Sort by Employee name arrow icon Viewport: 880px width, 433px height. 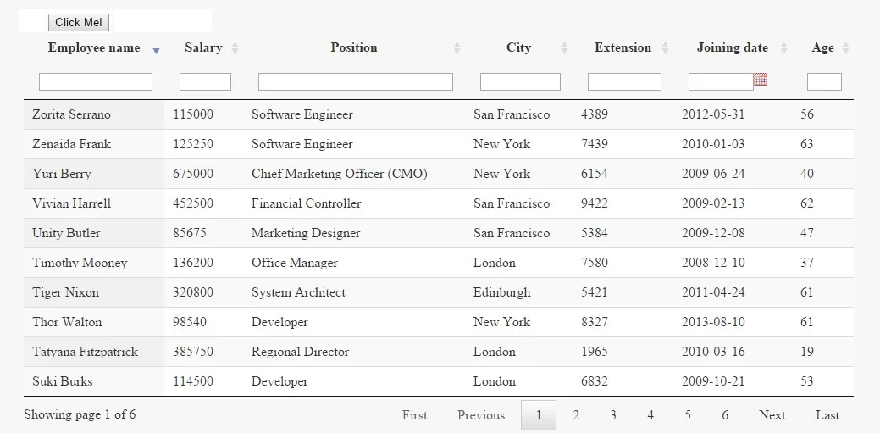156,49
